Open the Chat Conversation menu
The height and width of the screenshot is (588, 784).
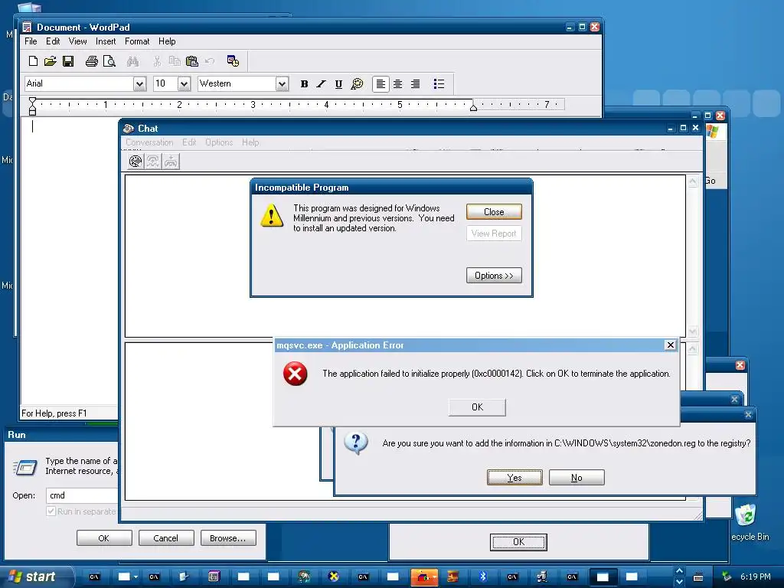(x=149, y=142)
